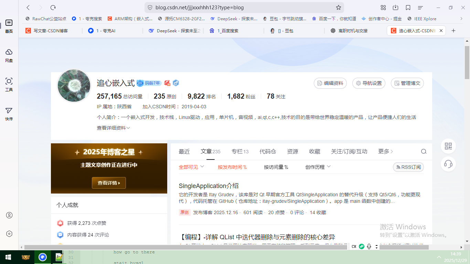470x264 pixels.
Task: Click the 编辑资料 button
Action: coord(330,83)
